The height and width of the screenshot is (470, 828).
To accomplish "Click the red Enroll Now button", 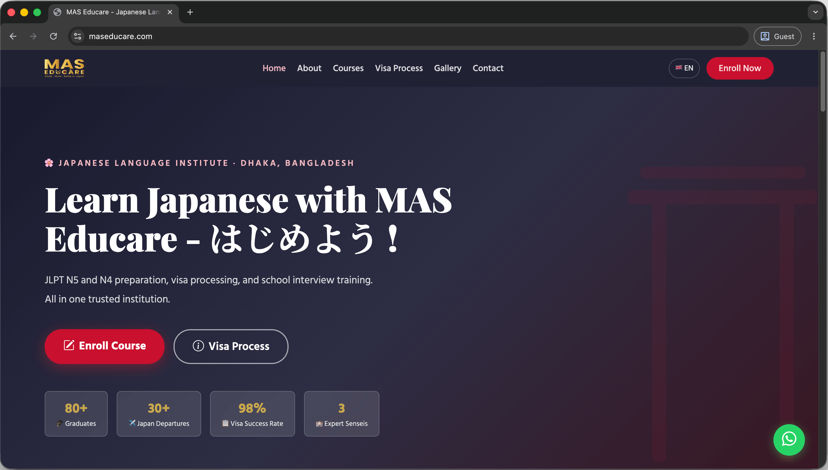I will [739, 68].
